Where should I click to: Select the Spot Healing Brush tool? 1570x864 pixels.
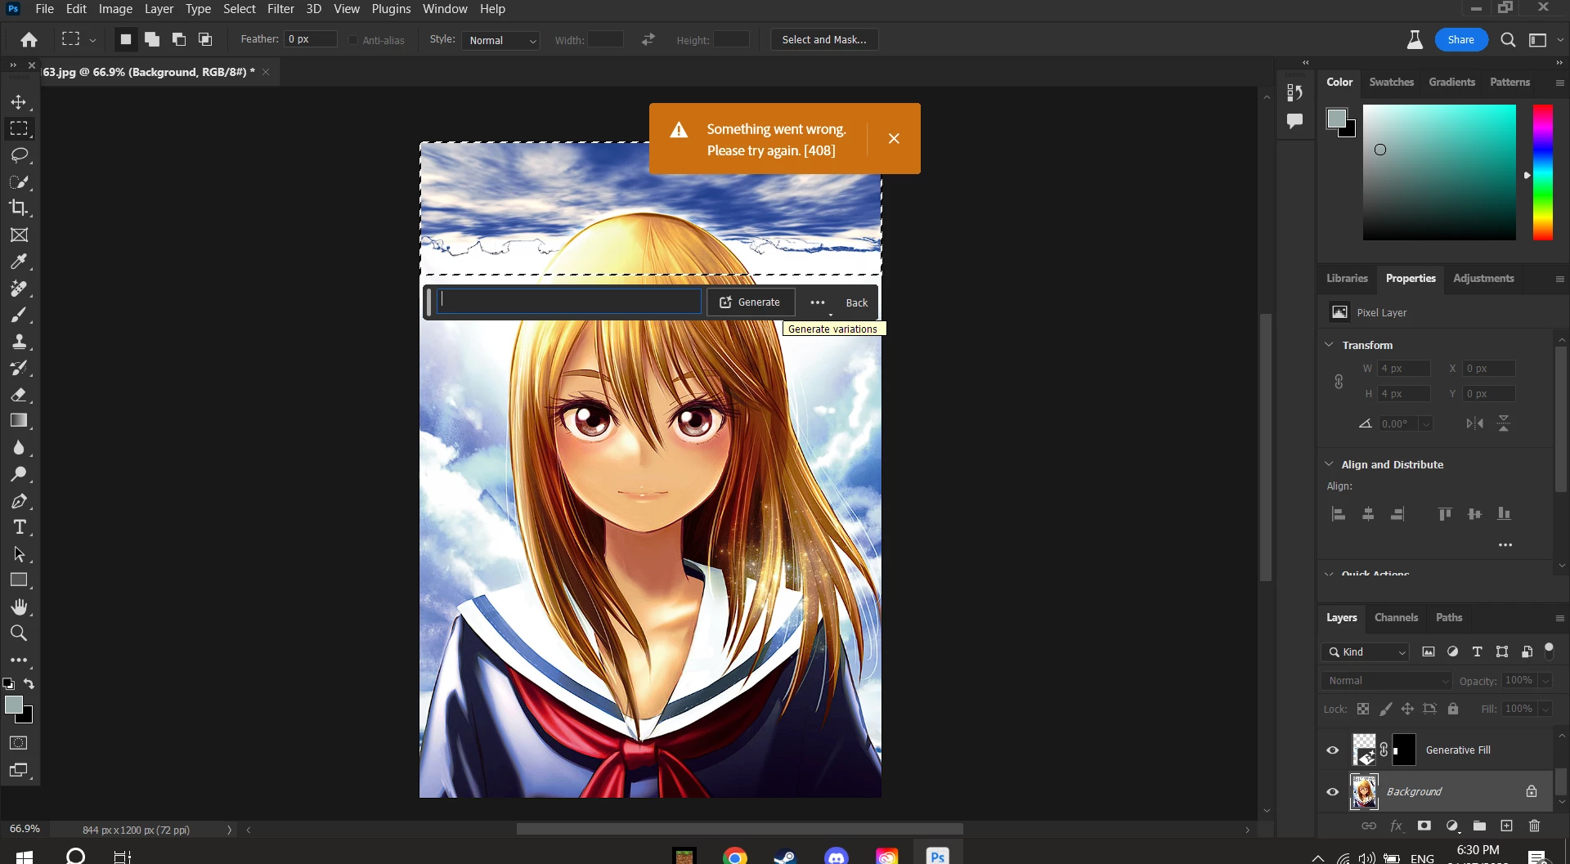click(19, 288)
